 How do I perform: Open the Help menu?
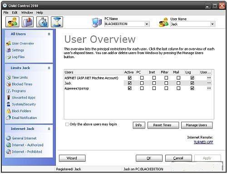39,13
